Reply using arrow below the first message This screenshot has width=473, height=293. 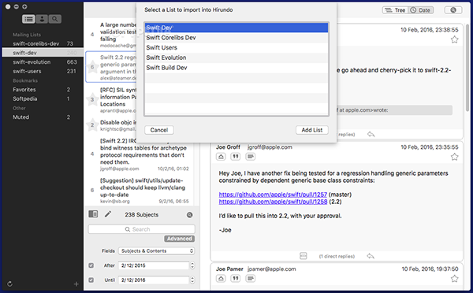point(371,134)
